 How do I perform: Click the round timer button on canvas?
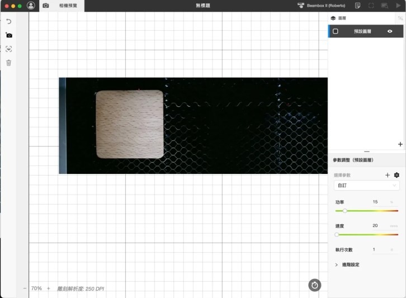point(315,285)
